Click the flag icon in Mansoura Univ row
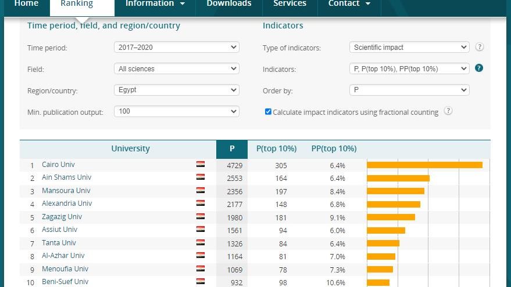Image resolution: width=511 pixels, height=287 pixels. (x=201, y=191)
